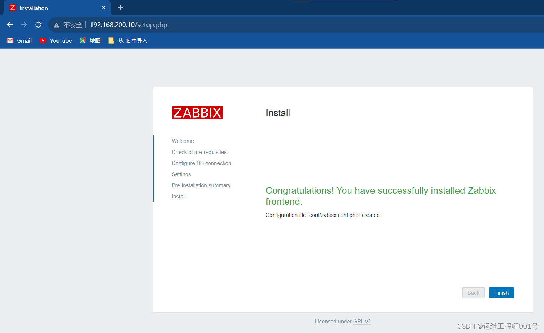Viewport: 544px width, 333px height.
Task: Click the Congratulations success message
Action: [381, 196]
